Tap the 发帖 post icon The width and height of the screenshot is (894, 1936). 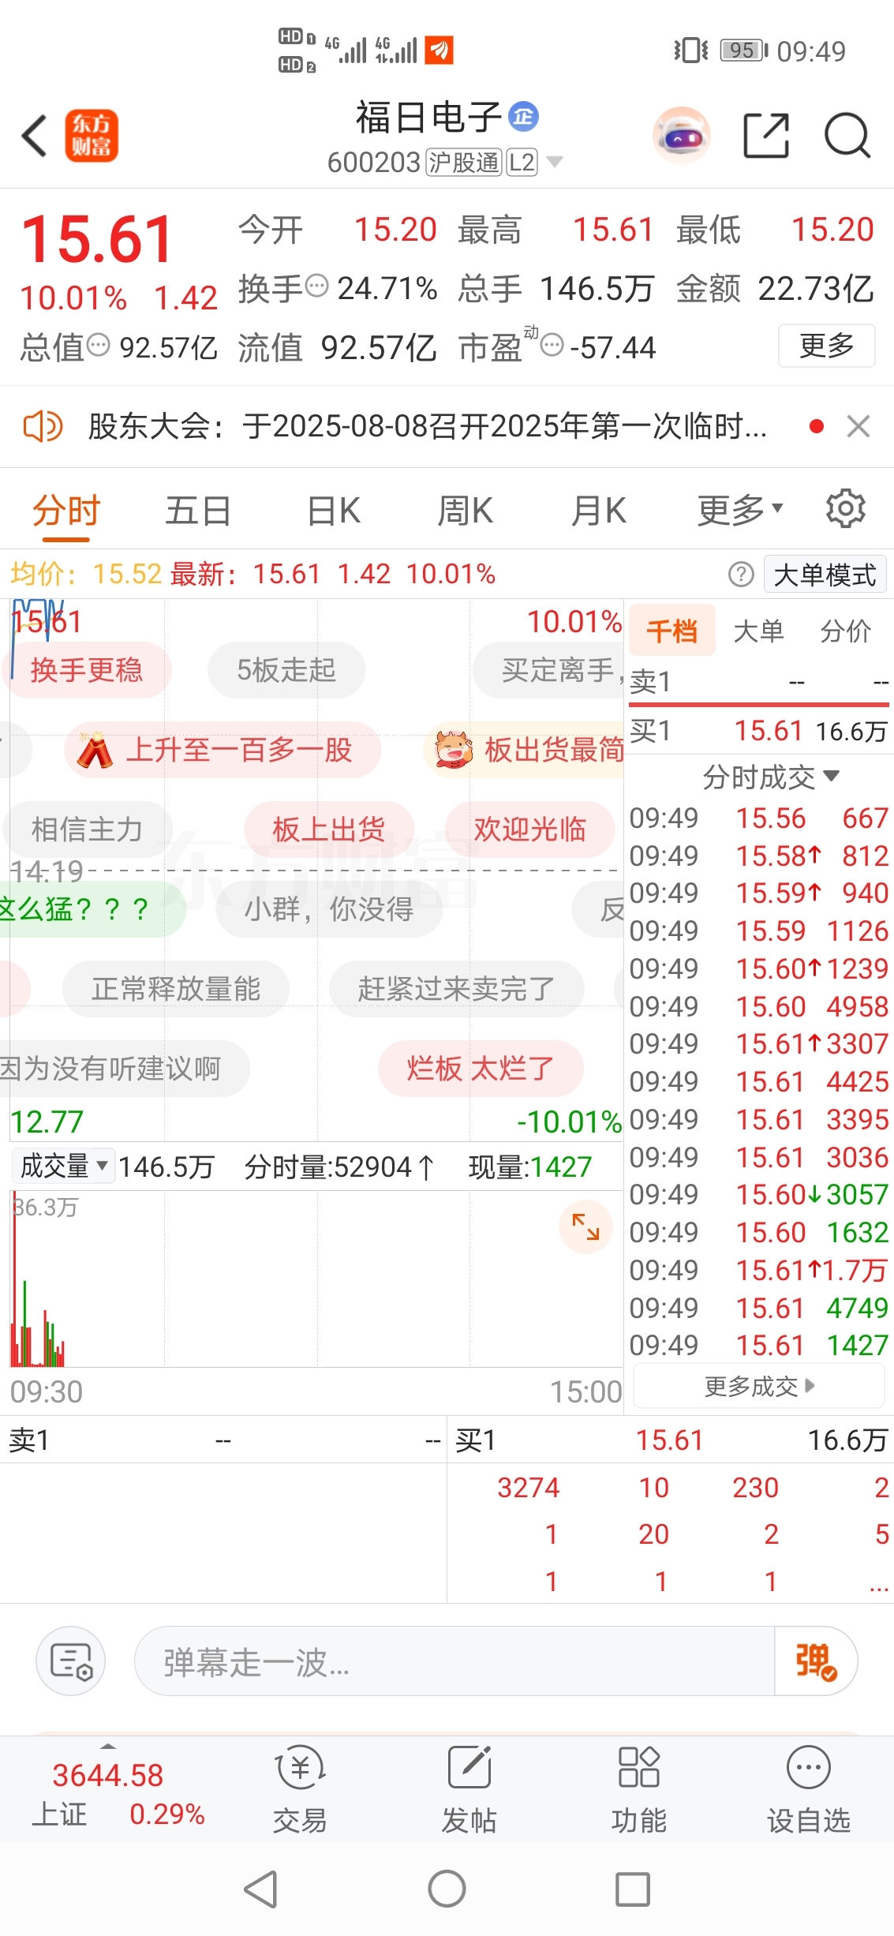[469, 1788]
